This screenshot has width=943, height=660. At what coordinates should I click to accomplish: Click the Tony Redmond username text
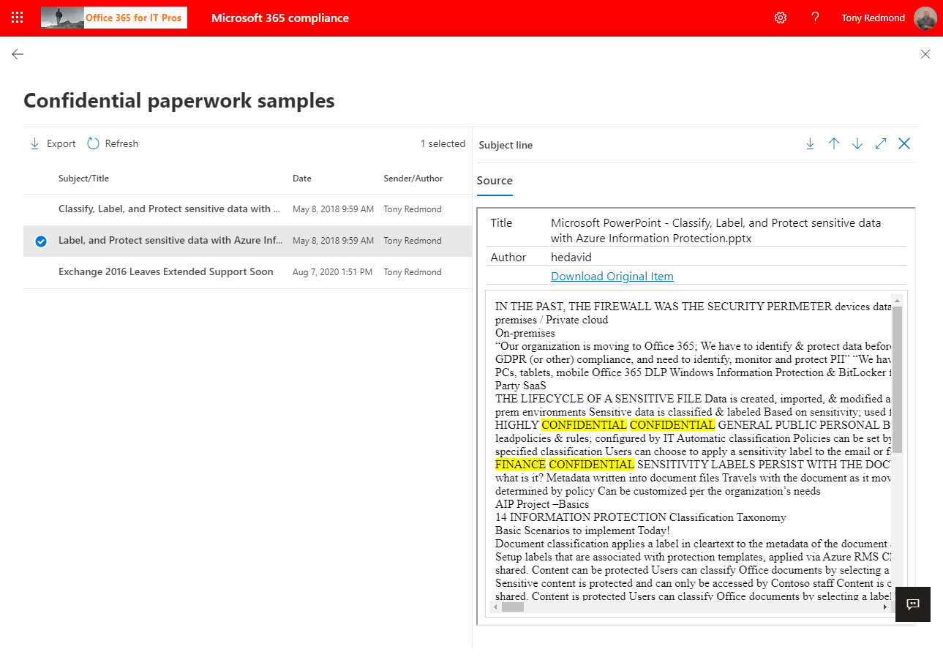pyautogui.click(x=874, y=18)
